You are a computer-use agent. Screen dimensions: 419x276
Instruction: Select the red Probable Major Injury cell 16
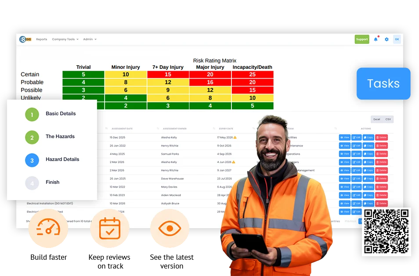click(210, 82)
